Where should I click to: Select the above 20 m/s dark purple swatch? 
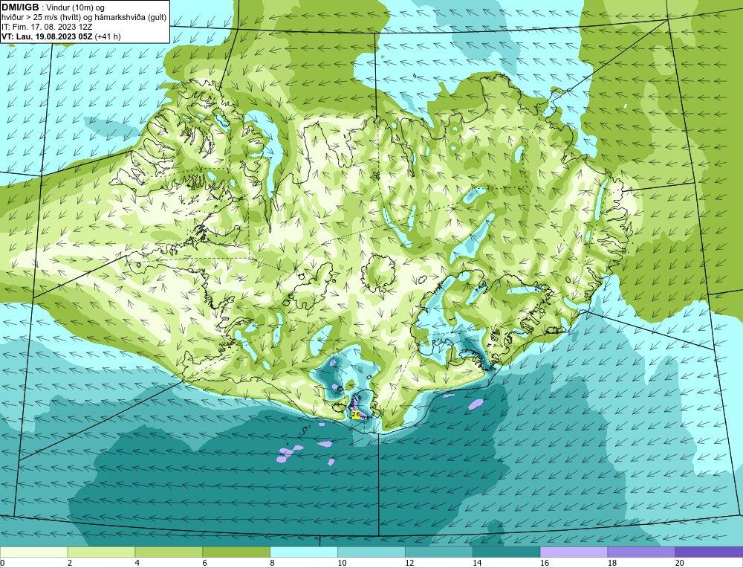coord(709,552)
